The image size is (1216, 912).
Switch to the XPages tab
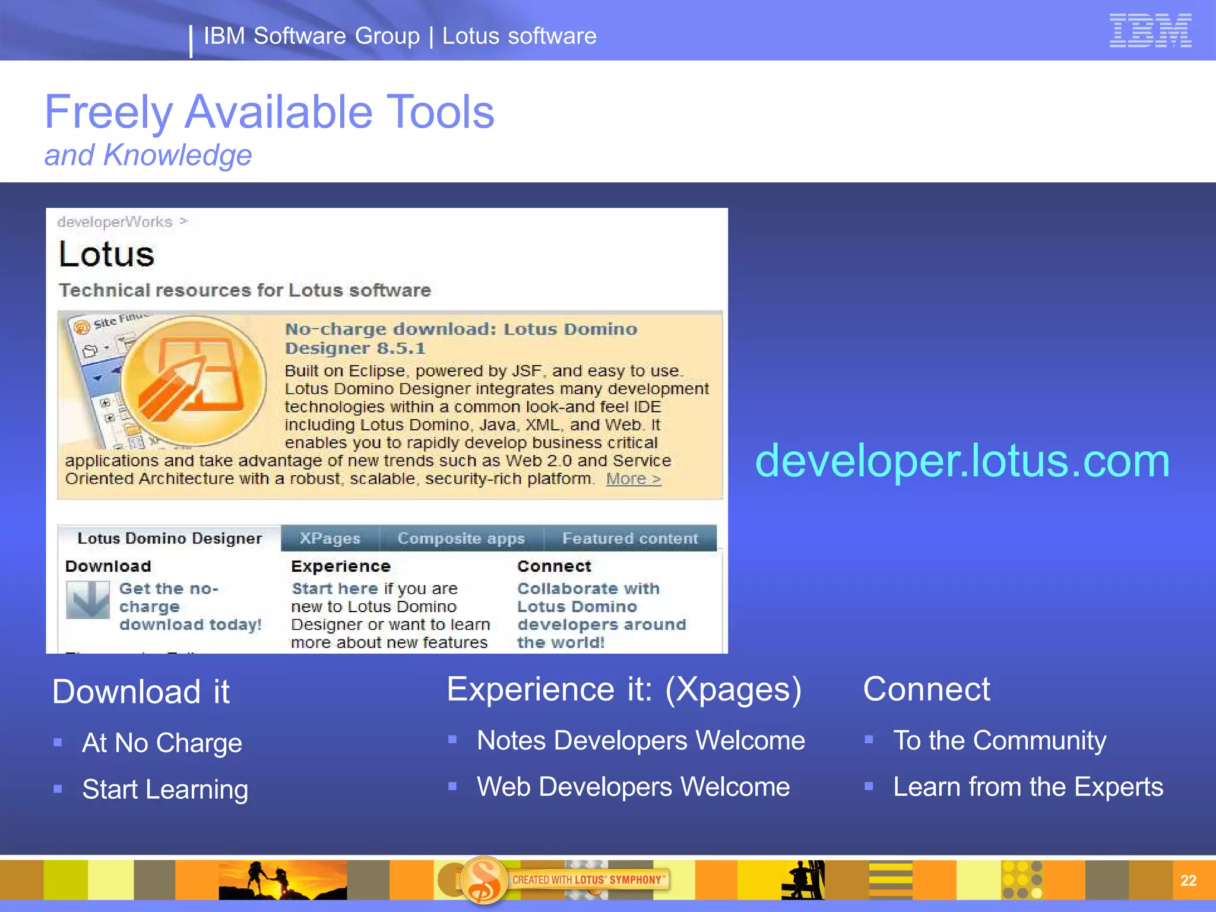pyautogui.click(x=330, y=539)
